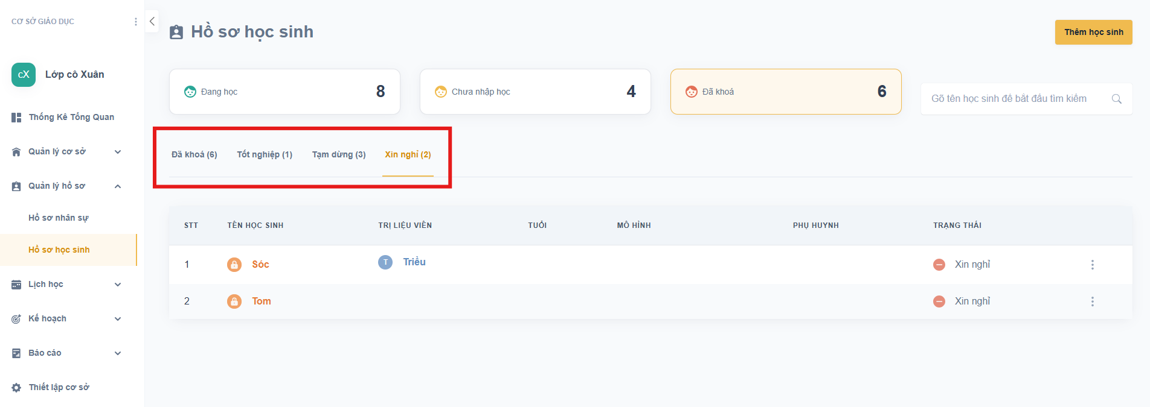Open student Tom's profile link
This screenshot has width=1150, height=407.
262,301
